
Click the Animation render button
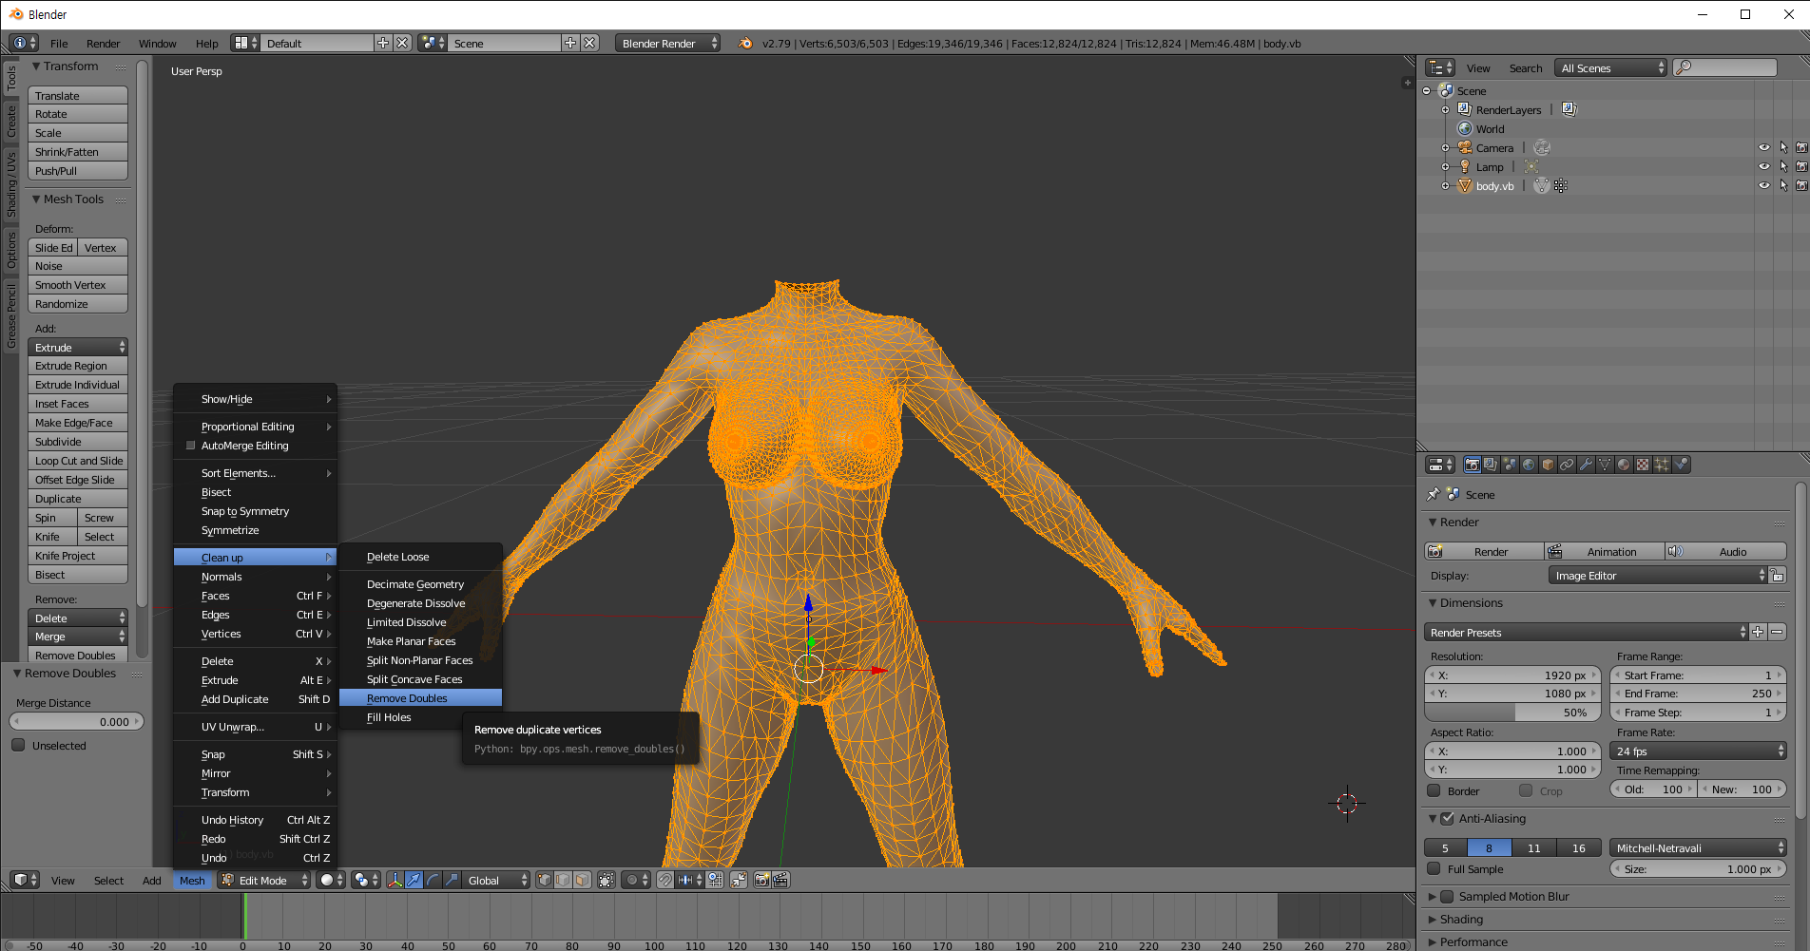(1605, 551)
